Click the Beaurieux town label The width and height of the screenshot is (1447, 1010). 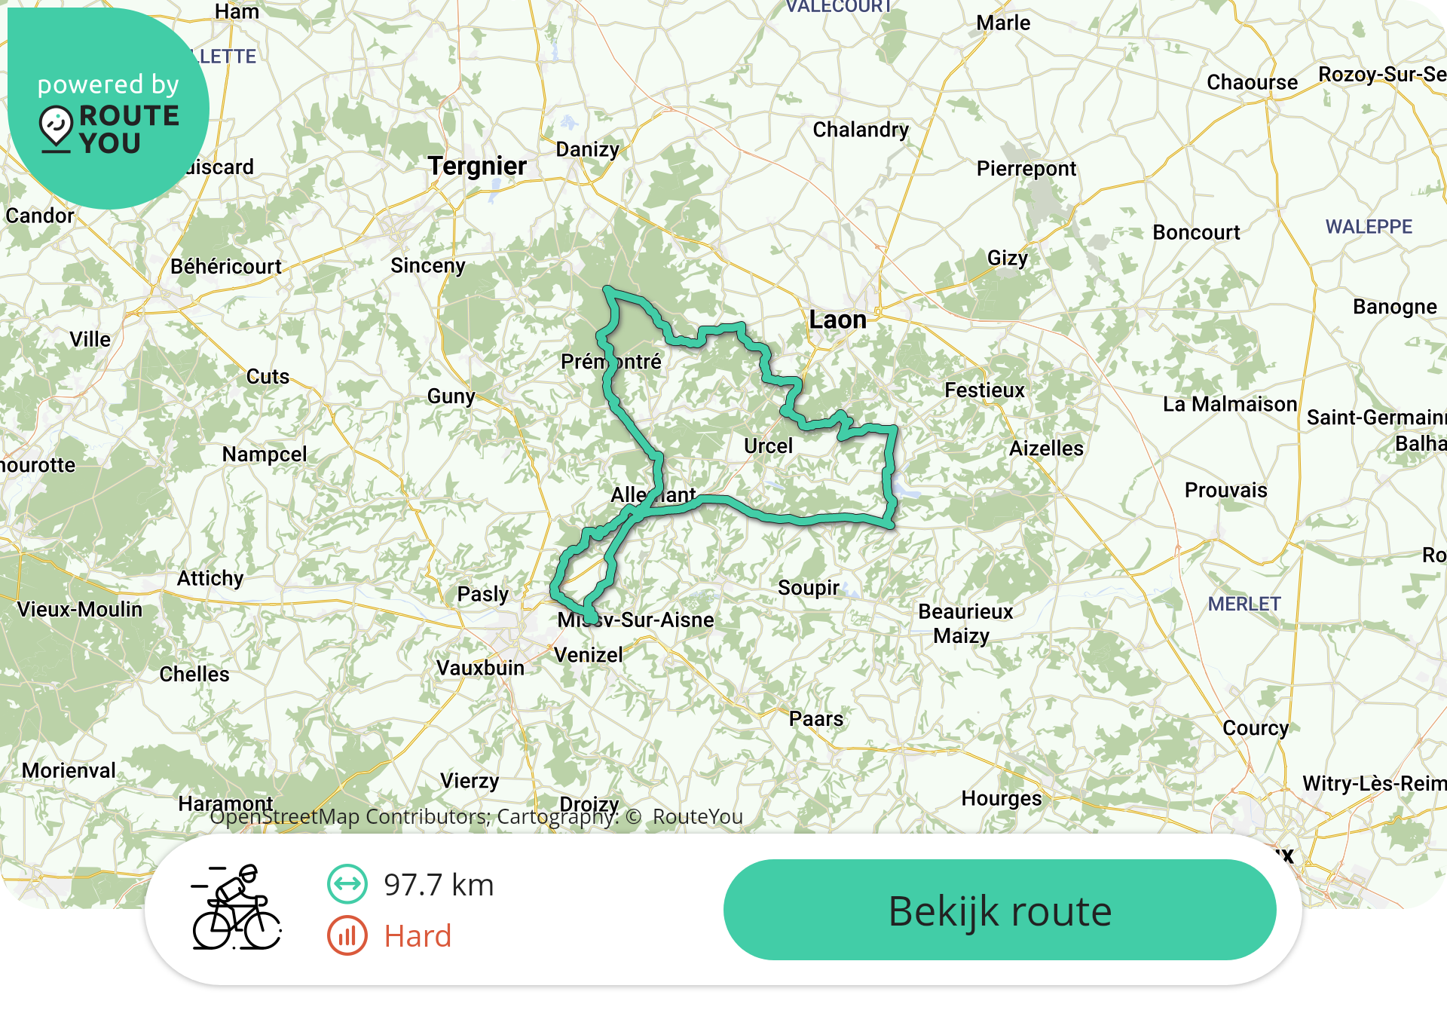965,611
